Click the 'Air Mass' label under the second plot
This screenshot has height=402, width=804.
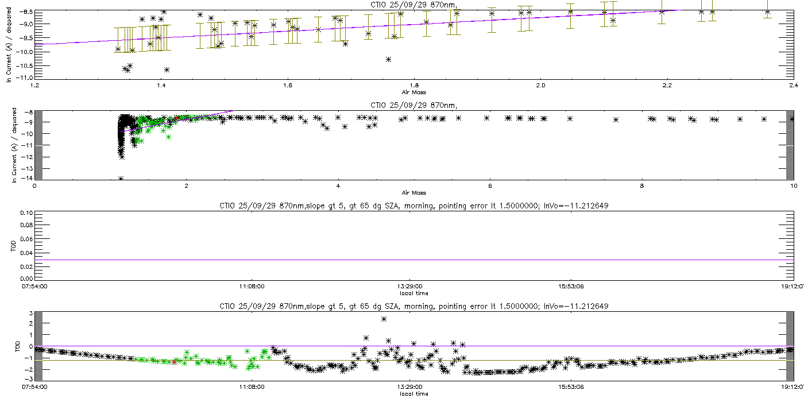pyautogui.click(x=413, y=192)
